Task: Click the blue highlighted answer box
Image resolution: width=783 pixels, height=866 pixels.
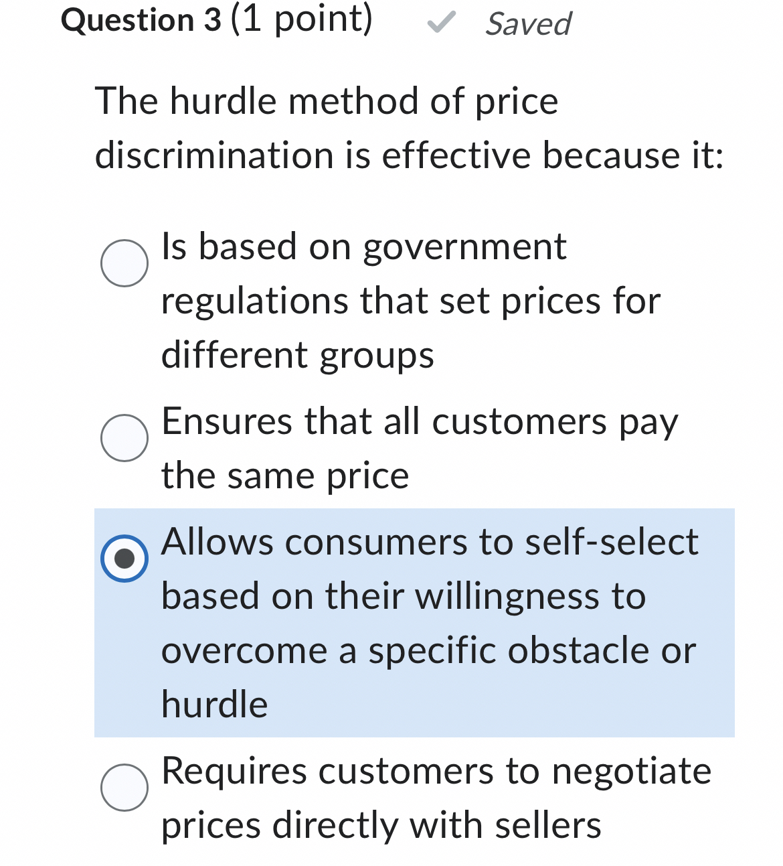Action: (x=415, y=623)
